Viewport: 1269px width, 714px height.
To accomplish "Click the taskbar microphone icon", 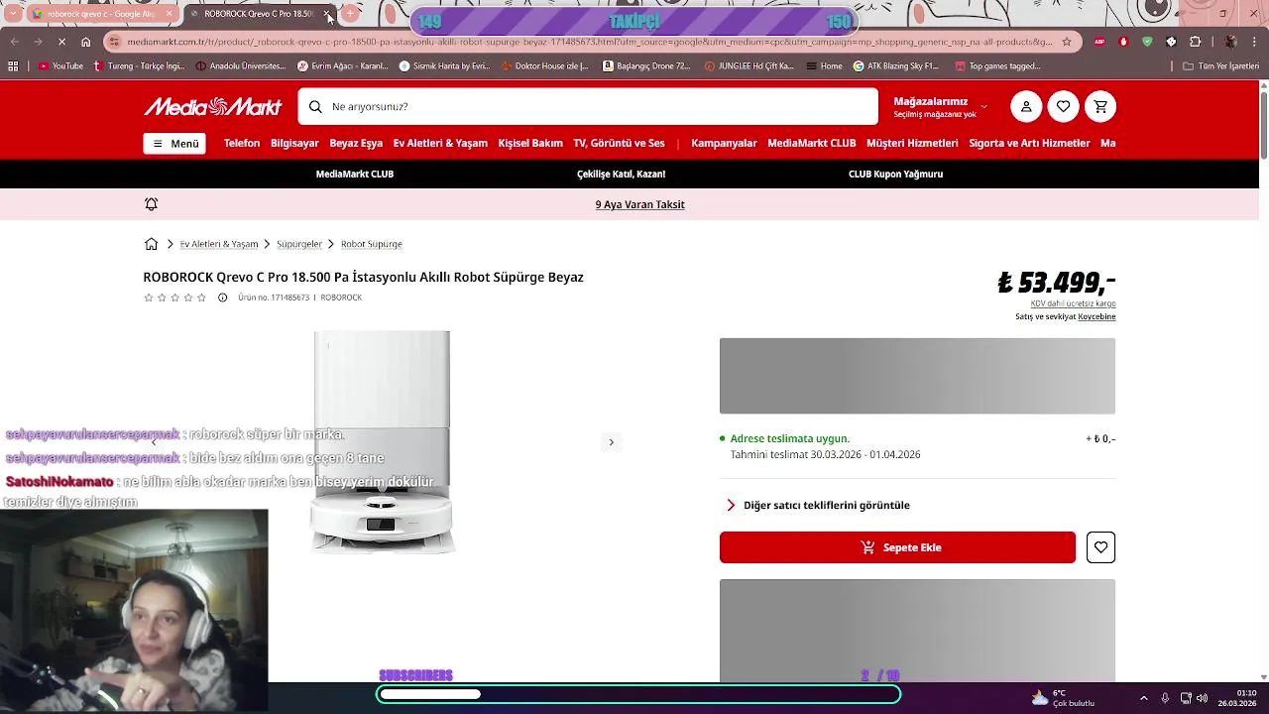I will click(1165, 698).
